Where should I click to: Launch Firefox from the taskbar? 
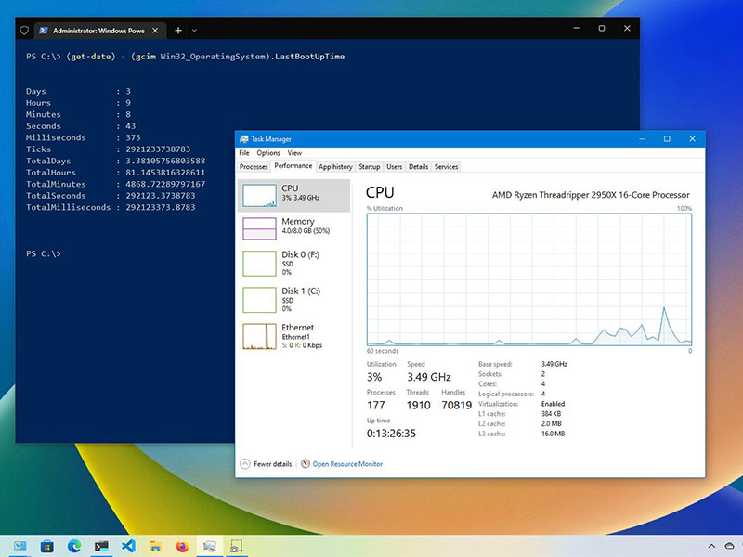182,546
